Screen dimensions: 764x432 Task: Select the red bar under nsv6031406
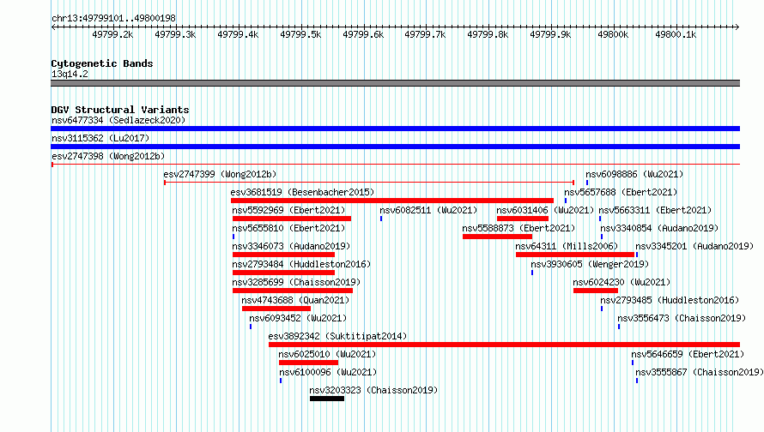[x=522, y=219]
